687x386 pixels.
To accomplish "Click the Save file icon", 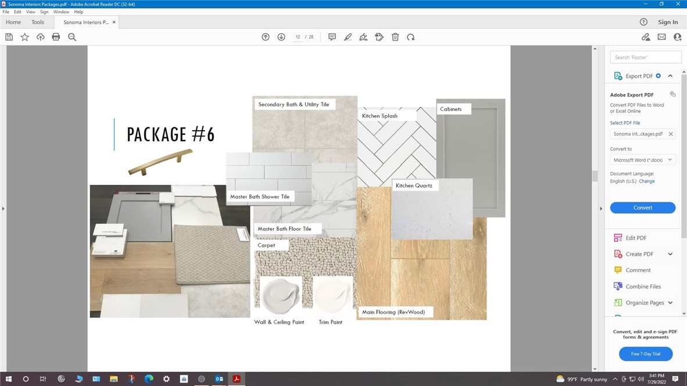I will (x=9, y=37).
